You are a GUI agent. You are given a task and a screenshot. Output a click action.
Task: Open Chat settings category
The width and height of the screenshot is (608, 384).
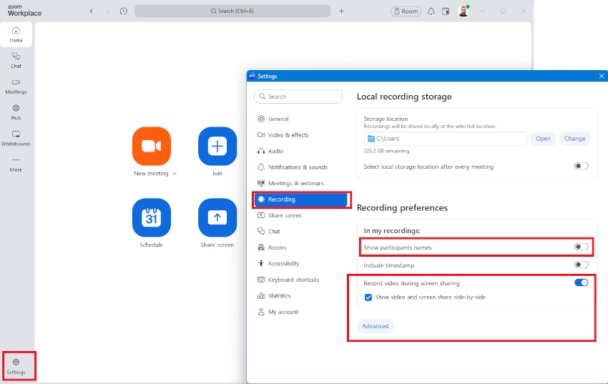(300, 232)
